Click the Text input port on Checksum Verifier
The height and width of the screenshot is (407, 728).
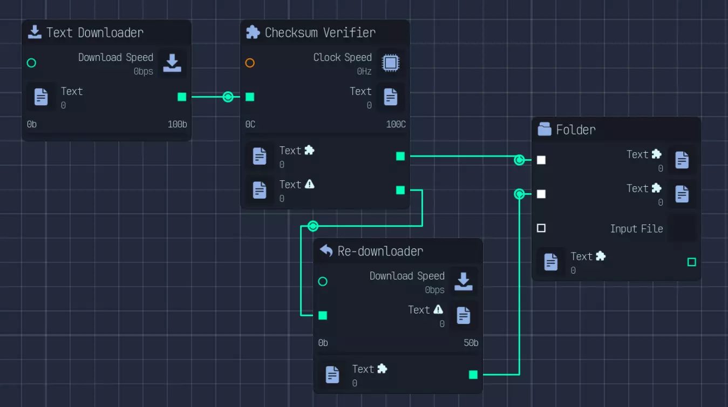click(x=250, y=97)
